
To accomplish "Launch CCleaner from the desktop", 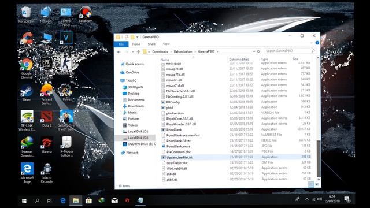I will 27,40.
